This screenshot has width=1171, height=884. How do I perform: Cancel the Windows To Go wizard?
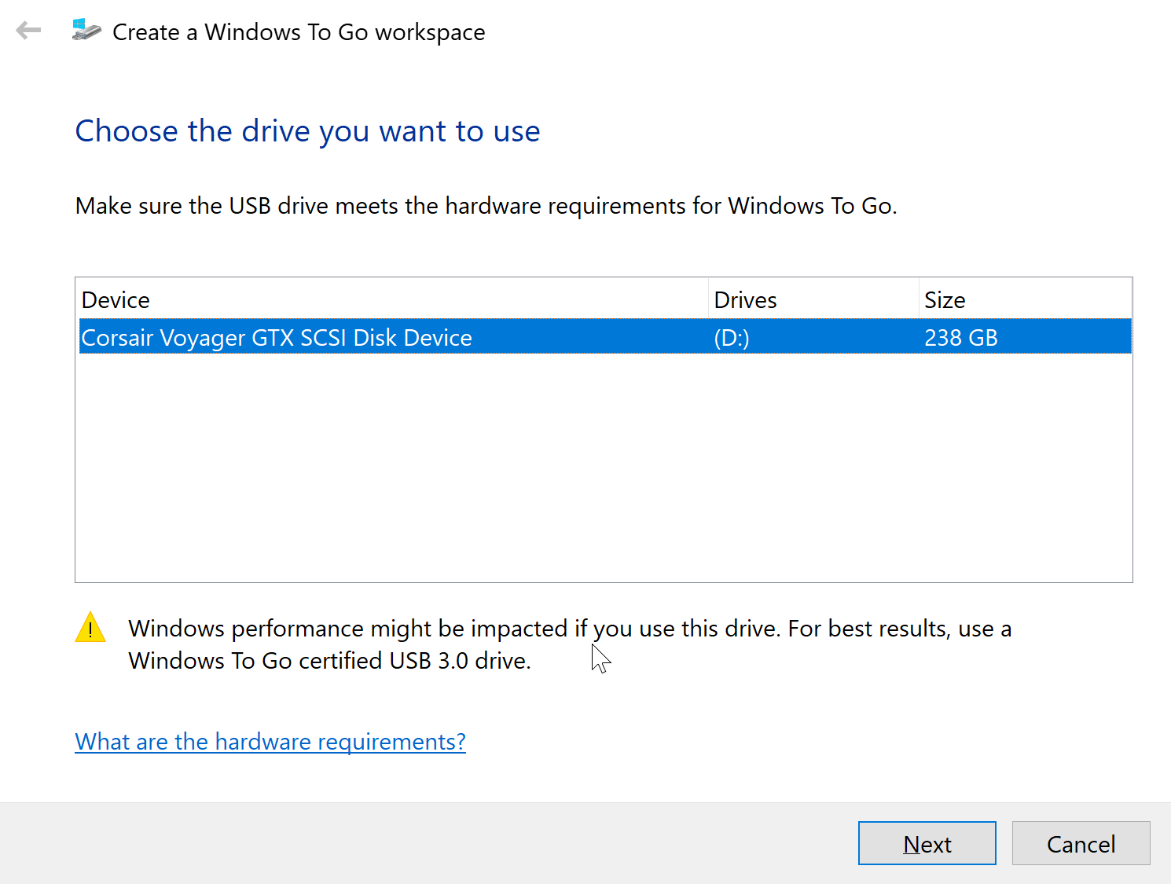1081,843
